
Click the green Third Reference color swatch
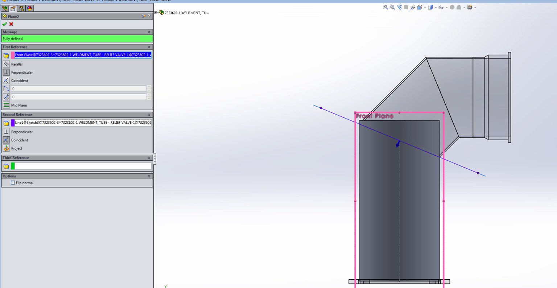[x=13, y=166]
